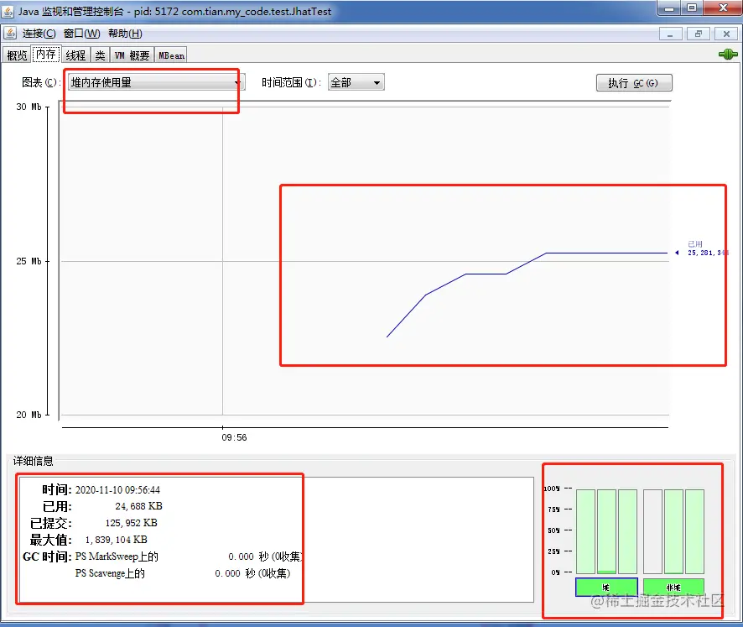
Task: Click the 25 Mb axis label
Action: [x=29, y=261]
